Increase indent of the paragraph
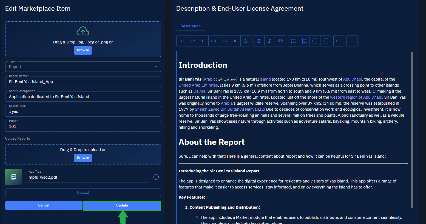The width and height of the screenshot is (426, 224). [x=315, y=41]
